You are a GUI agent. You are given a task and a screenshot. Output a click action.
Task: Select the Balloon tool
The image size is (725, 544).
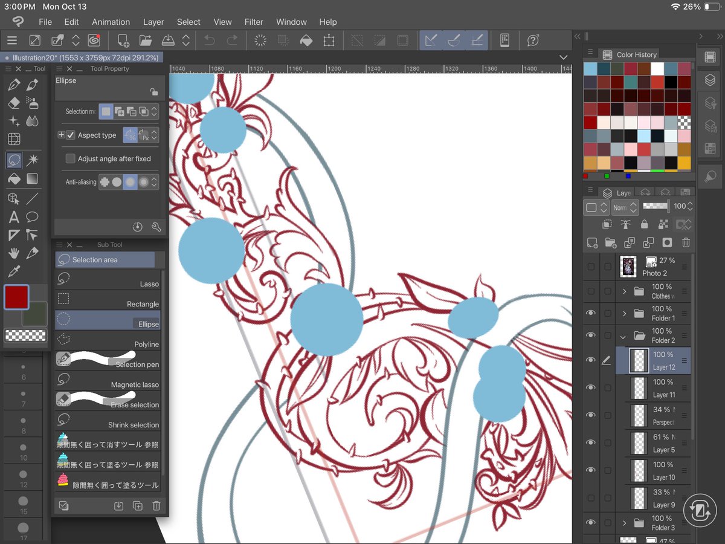[x=33, y=217]
